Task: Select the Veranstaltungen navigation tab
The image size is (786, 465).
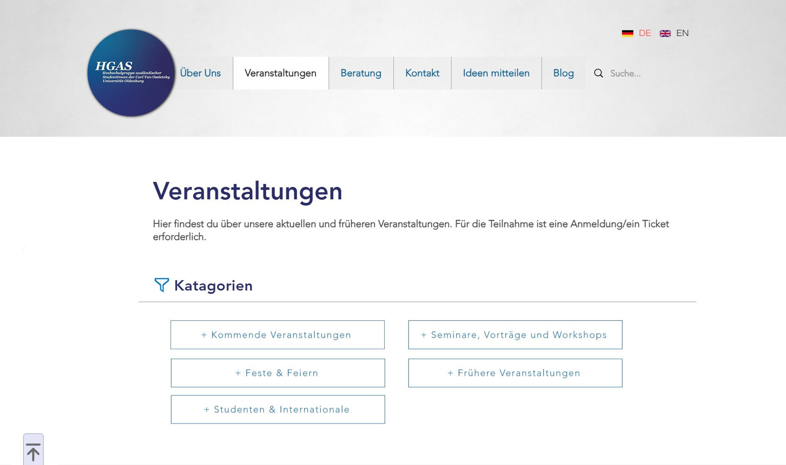Action: point(280,73)
